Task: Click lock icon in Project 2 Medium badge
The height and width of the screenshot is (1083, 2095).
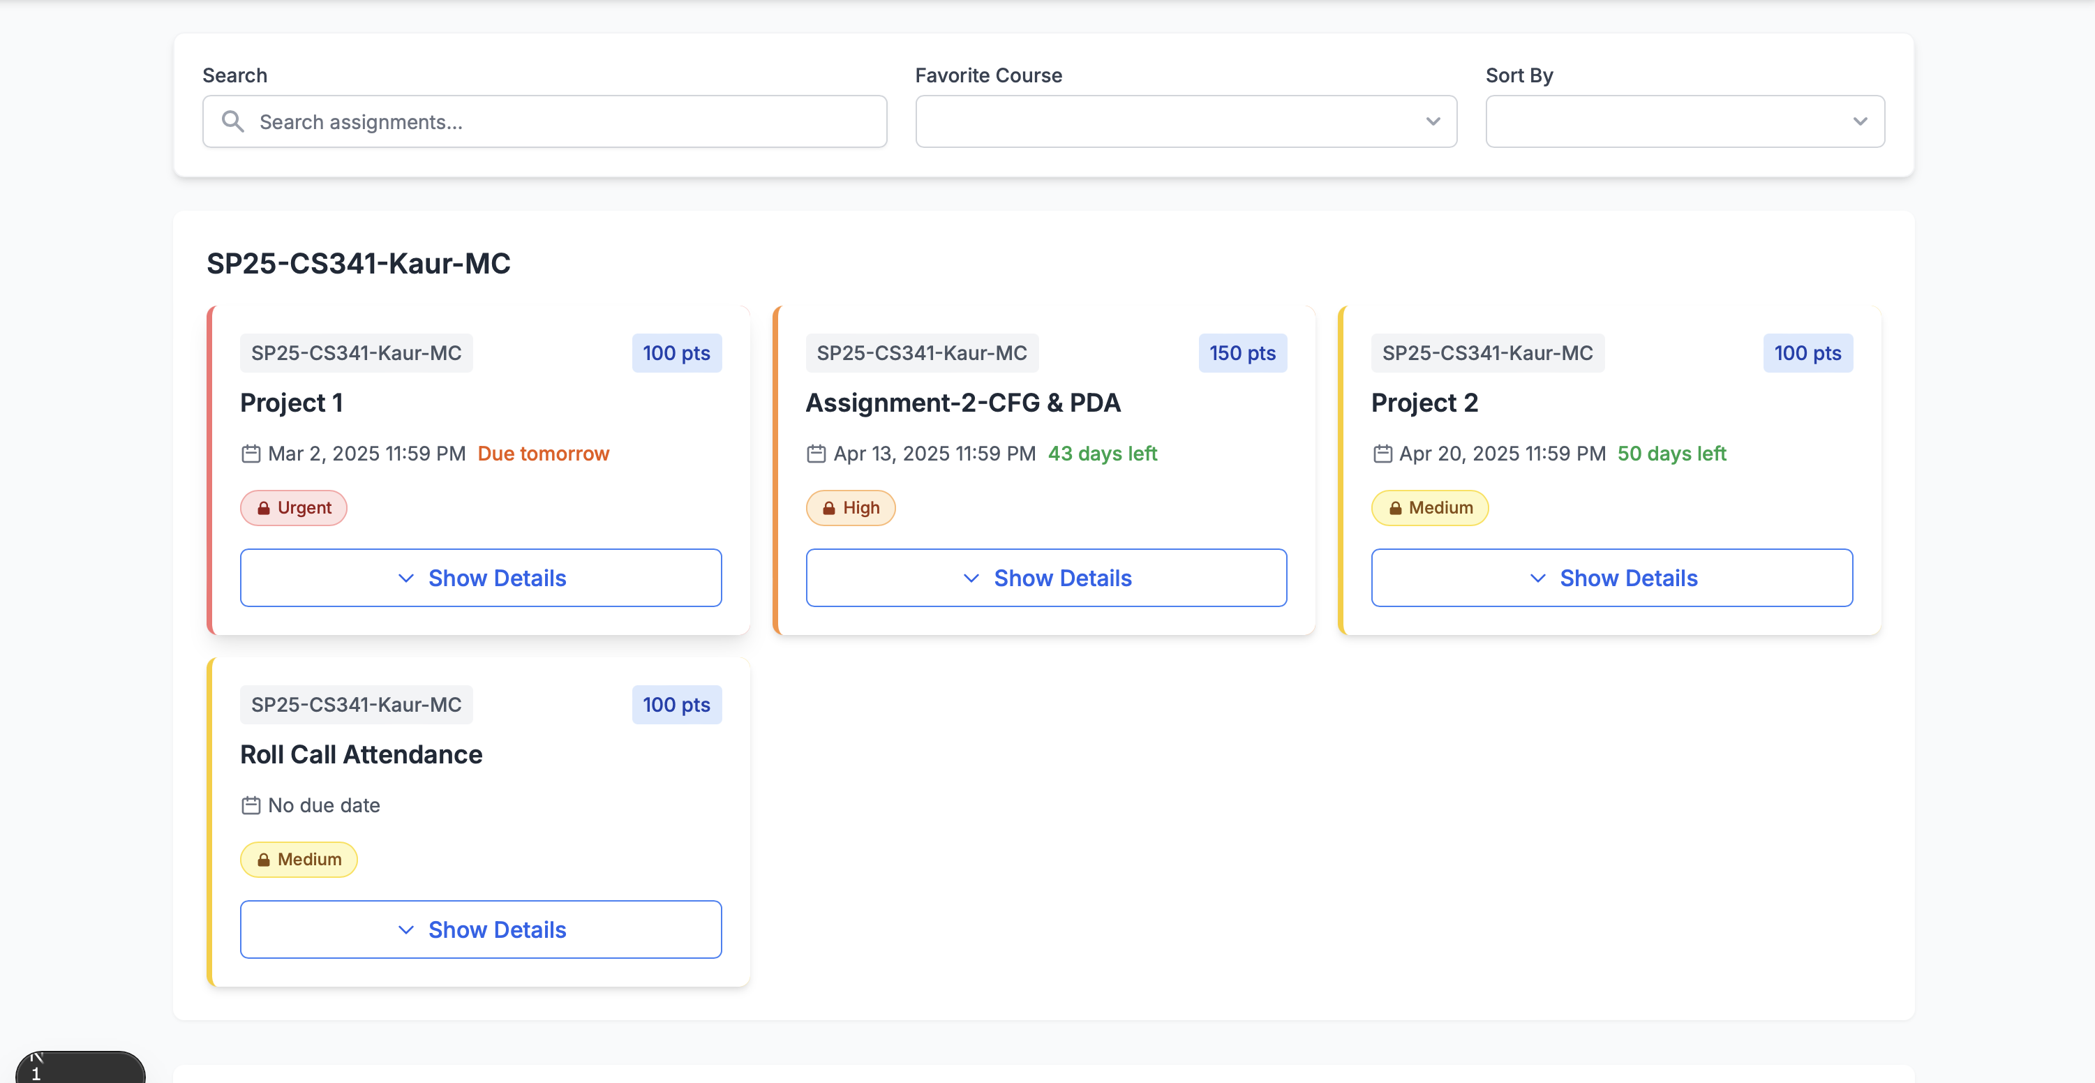Action: (1395, 508)
